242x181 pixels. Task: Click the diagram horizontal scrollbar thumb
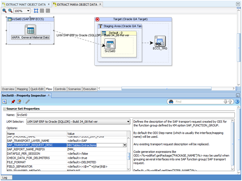[166, 88]
